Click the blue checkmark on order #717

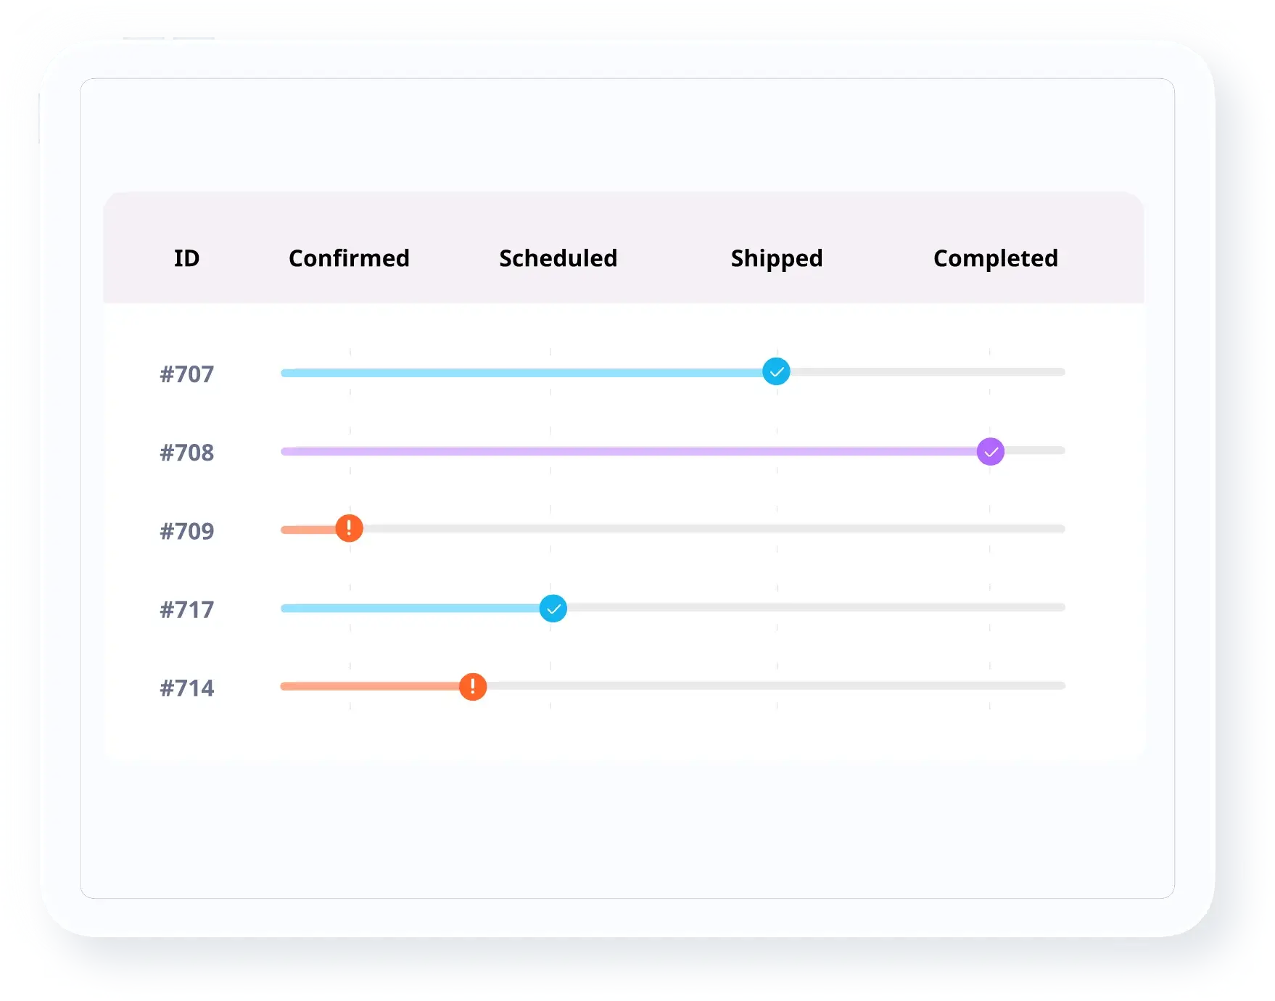coord(553,609)
